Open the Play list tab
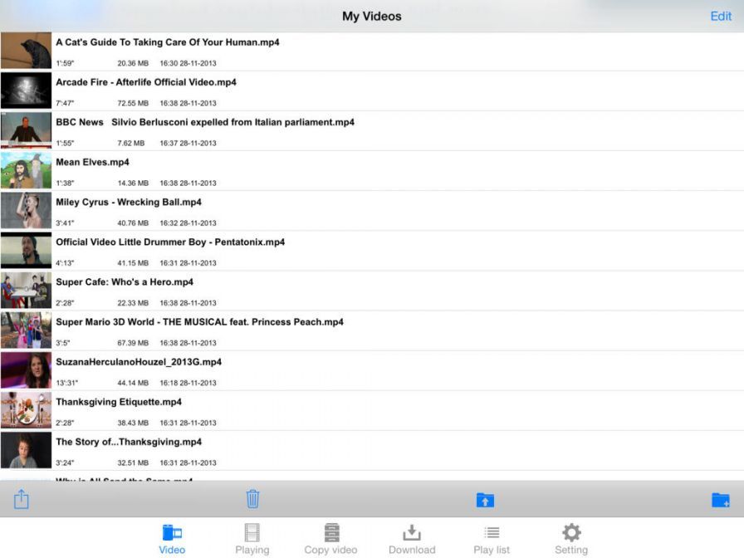This screenshot has height=558, width=744. pos(492,538)
